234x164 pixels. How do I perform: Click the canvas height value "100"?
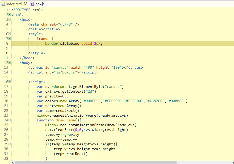pos(116,68)
